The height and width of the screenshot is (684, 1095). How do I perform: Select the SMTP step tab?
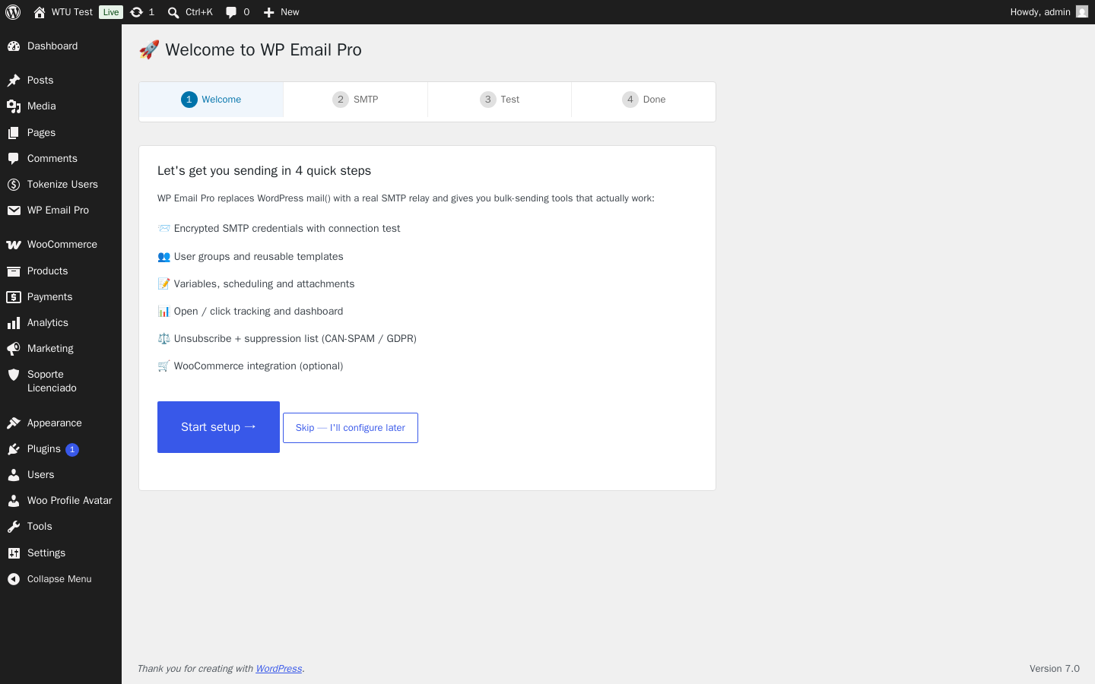point(355,100)
